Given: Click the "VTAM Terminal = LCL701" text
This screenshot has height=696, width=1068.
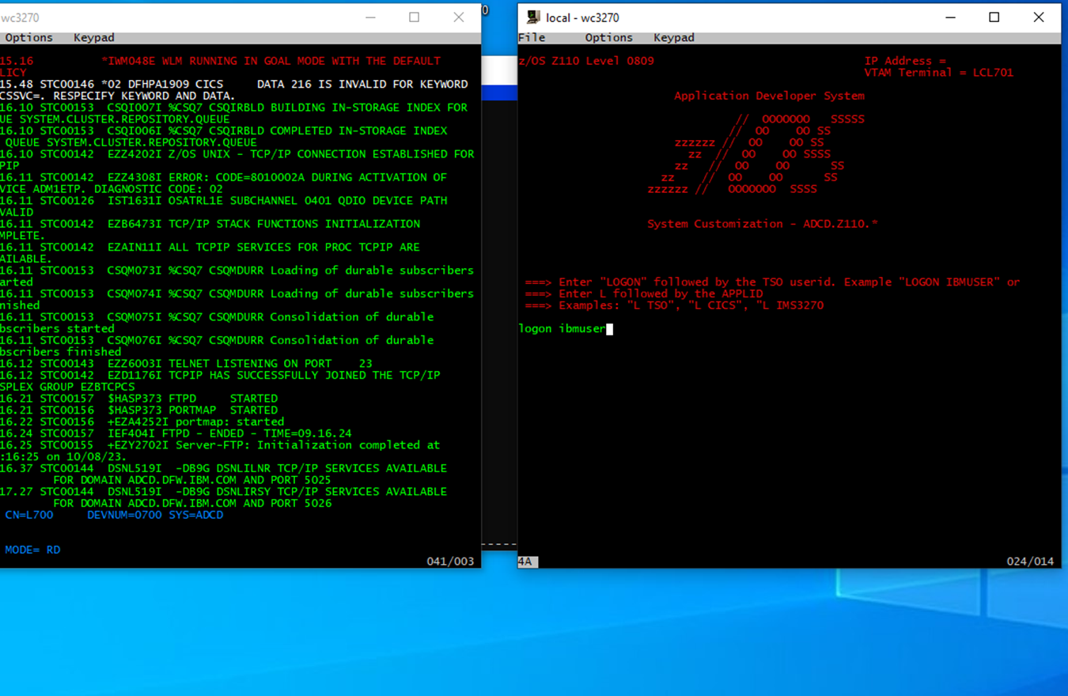Looking at the screenshot, I should [x=938, y=73].
